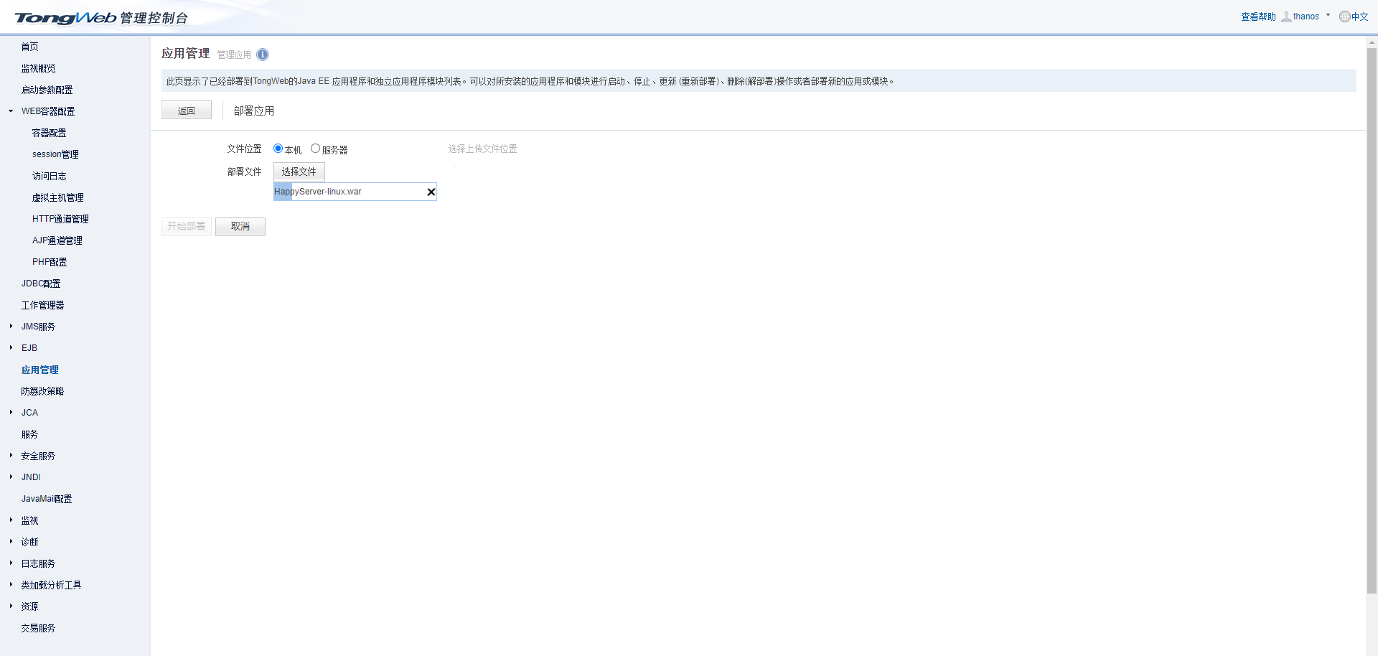Select the 服务器 file location radio button
Image resolution: width=1378 pixels, height=656 pixels.
[315, 149]
